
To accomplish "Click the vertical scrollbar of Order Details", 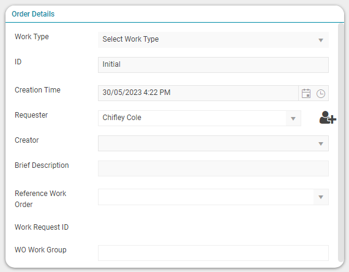I will [341, 143].
